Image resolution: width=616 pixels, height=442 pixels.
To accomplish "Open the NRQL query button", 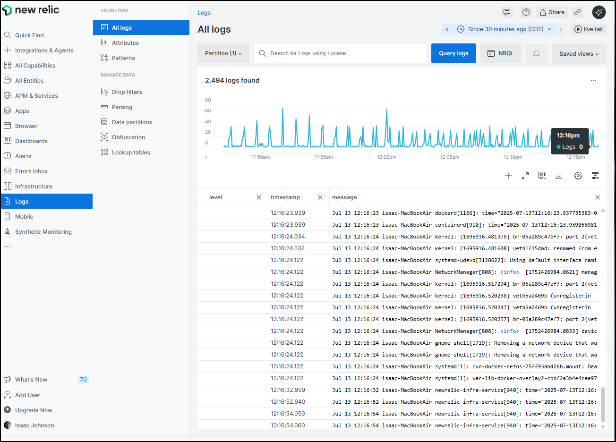I will pos(501,53).
